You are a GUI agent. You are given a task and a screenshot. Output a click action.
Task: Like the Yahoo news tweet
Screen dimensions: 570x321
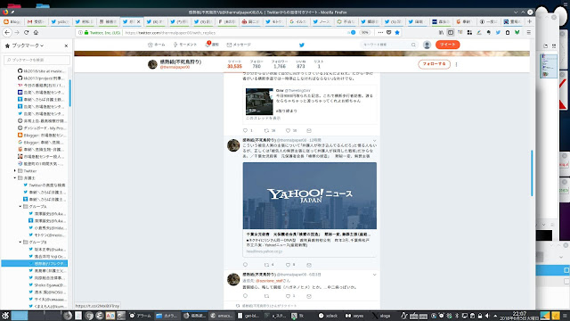[x=288, y=265]
